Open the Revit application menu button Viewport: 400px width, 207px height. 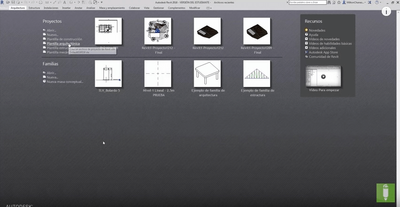(x=2, y=2)
